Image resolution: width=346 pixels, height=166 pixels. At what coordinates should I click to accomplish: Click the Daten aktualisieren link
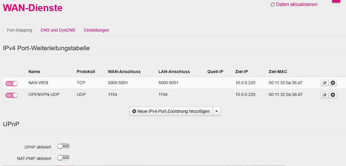pyautogui.click(x=297, y=5)
